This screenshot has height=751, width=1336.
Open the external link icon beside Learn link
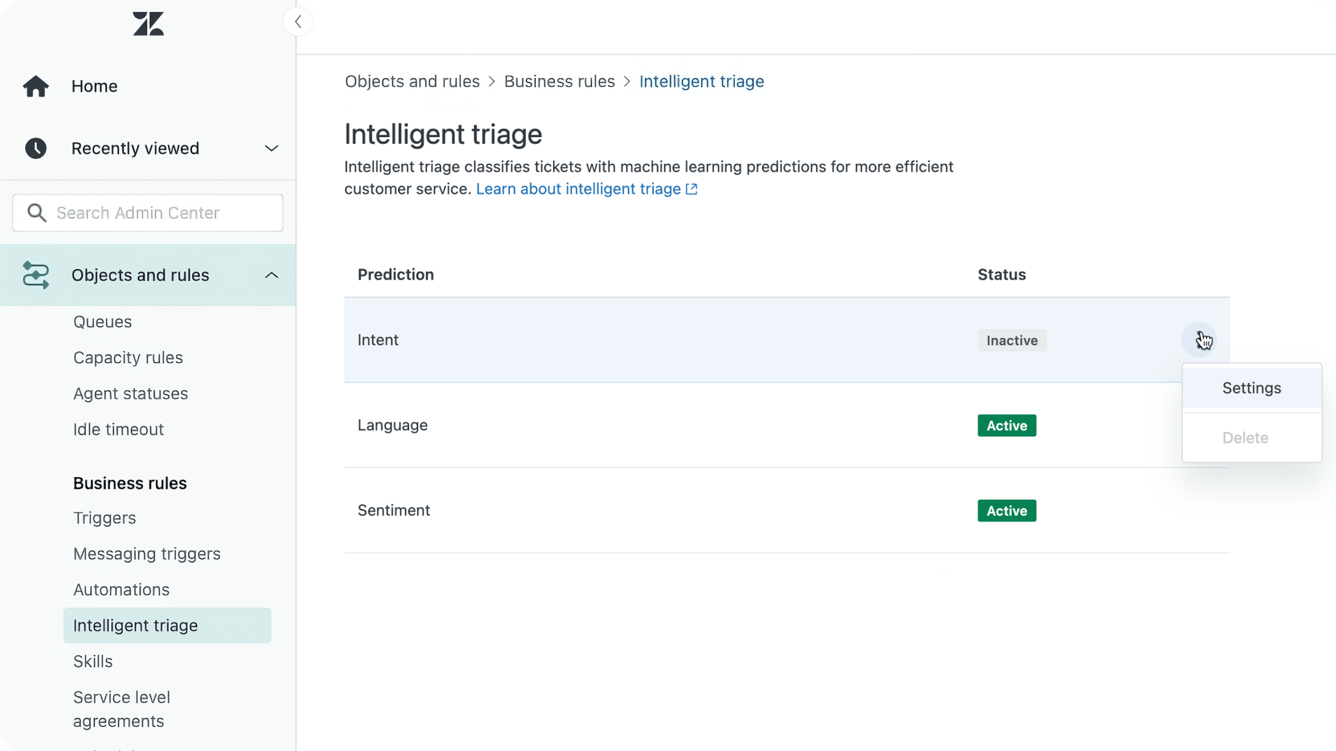692,189
